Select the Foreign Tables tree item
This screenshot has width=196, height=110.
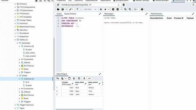point(25,20)
